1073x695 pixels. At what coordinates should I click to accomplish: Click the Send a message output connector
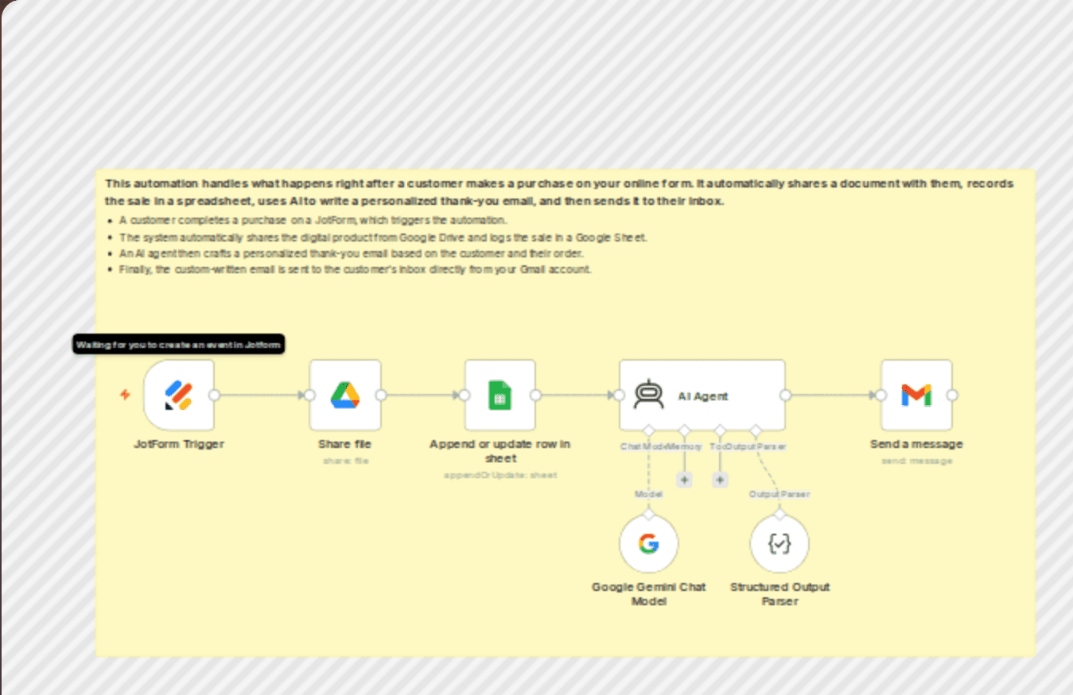pyautogui.click(x=952, y=395)
